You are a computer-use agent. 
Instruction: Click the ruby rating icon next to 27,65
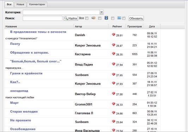coord(114,74)
